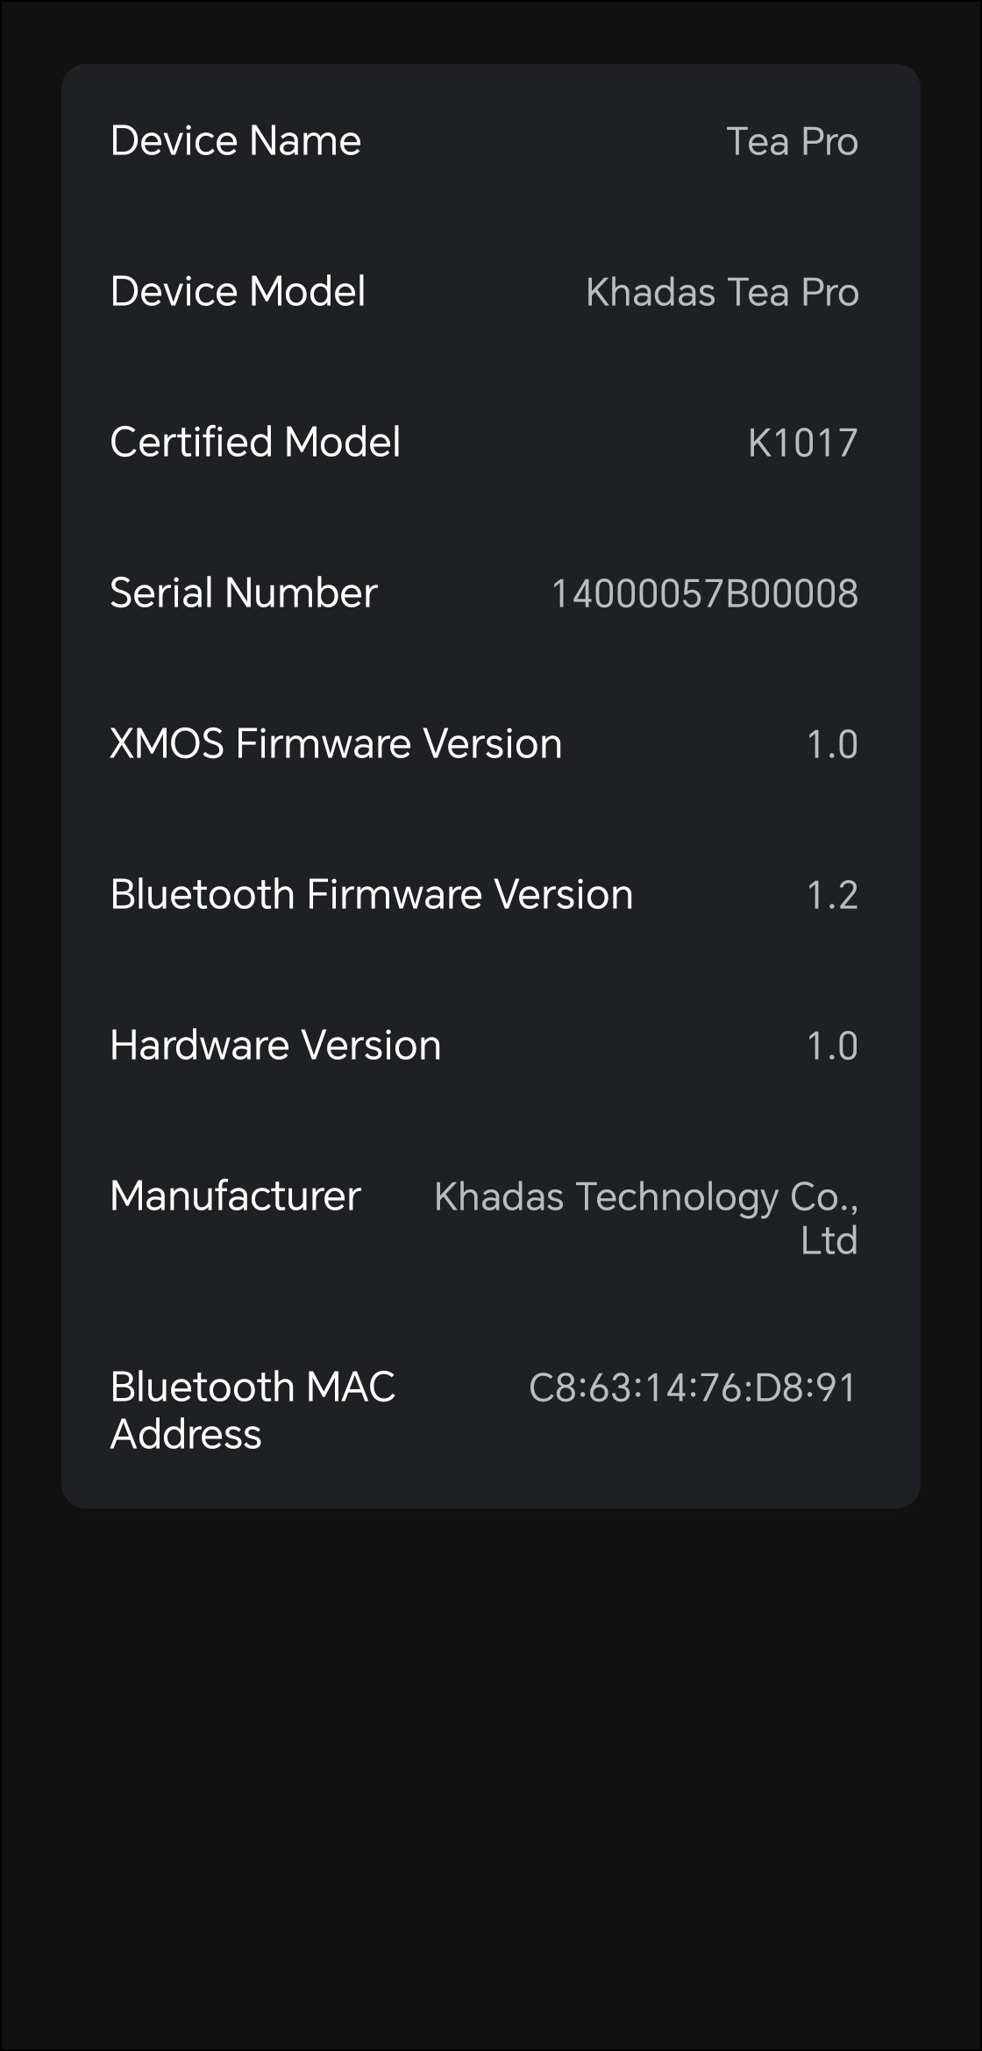Select the Tea Pro device name value
Viewport: 982px width, 2051px height.
pos(792,142)
